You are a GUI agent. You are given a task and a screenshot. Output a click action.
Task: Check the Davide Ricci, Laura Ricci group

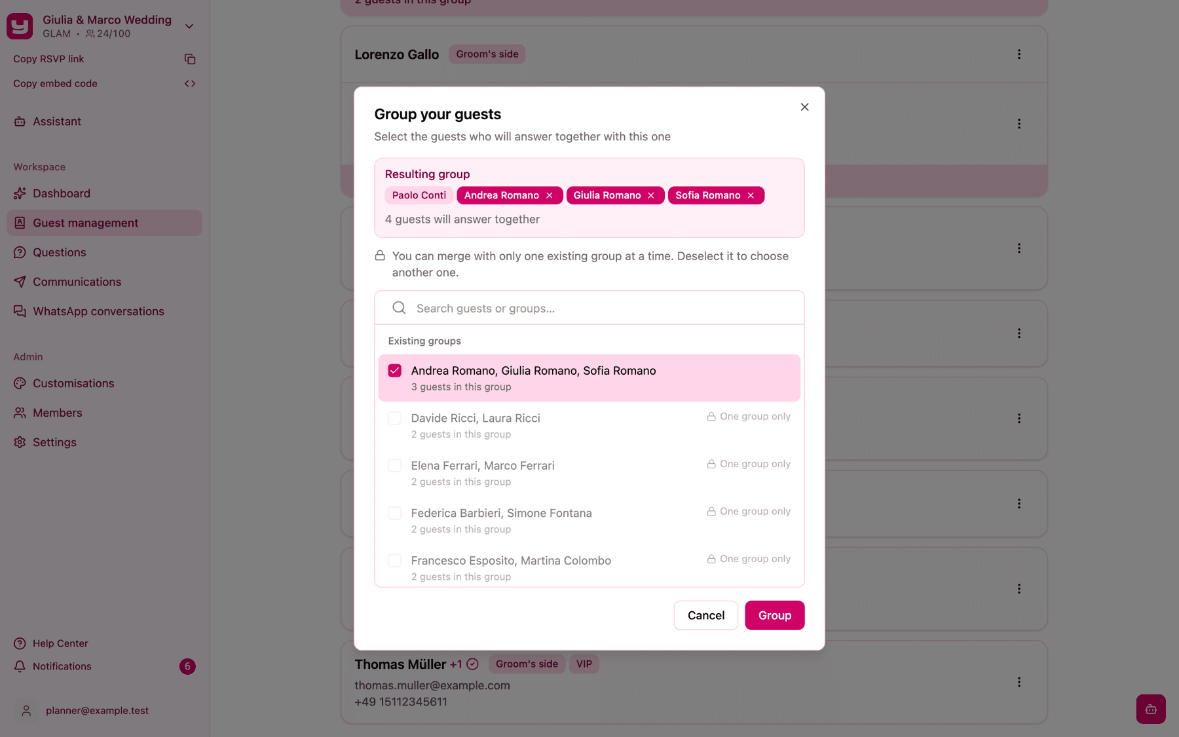tap(395, 418)
